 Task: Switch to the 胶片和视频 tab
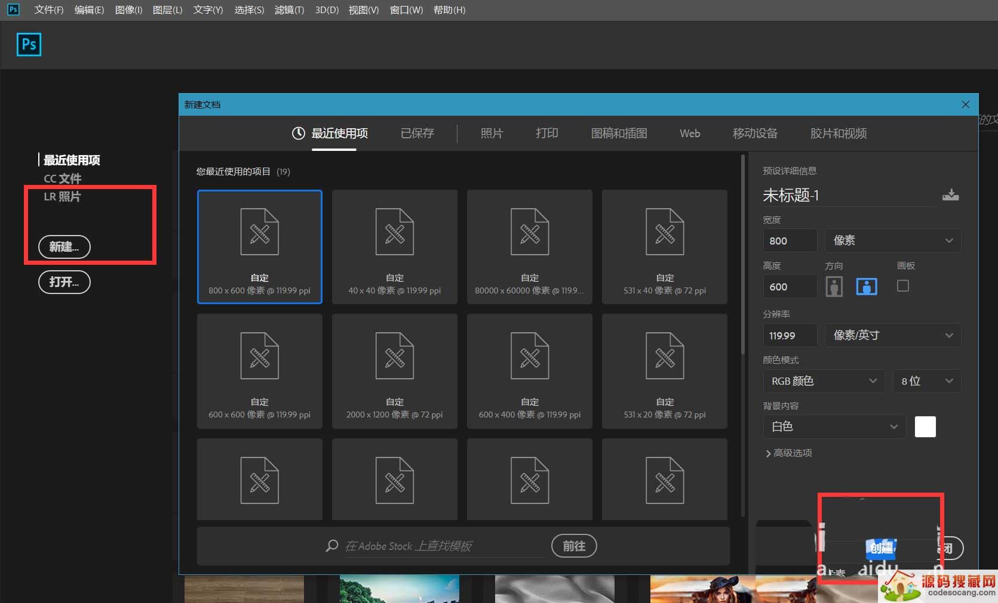pos(839,133)
